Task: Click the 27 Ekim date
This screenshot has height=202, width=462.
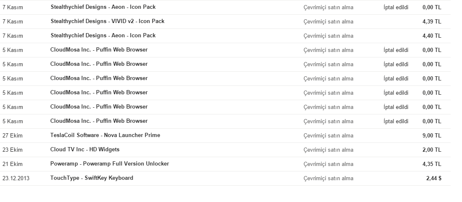Action: [x=13, y=136]
